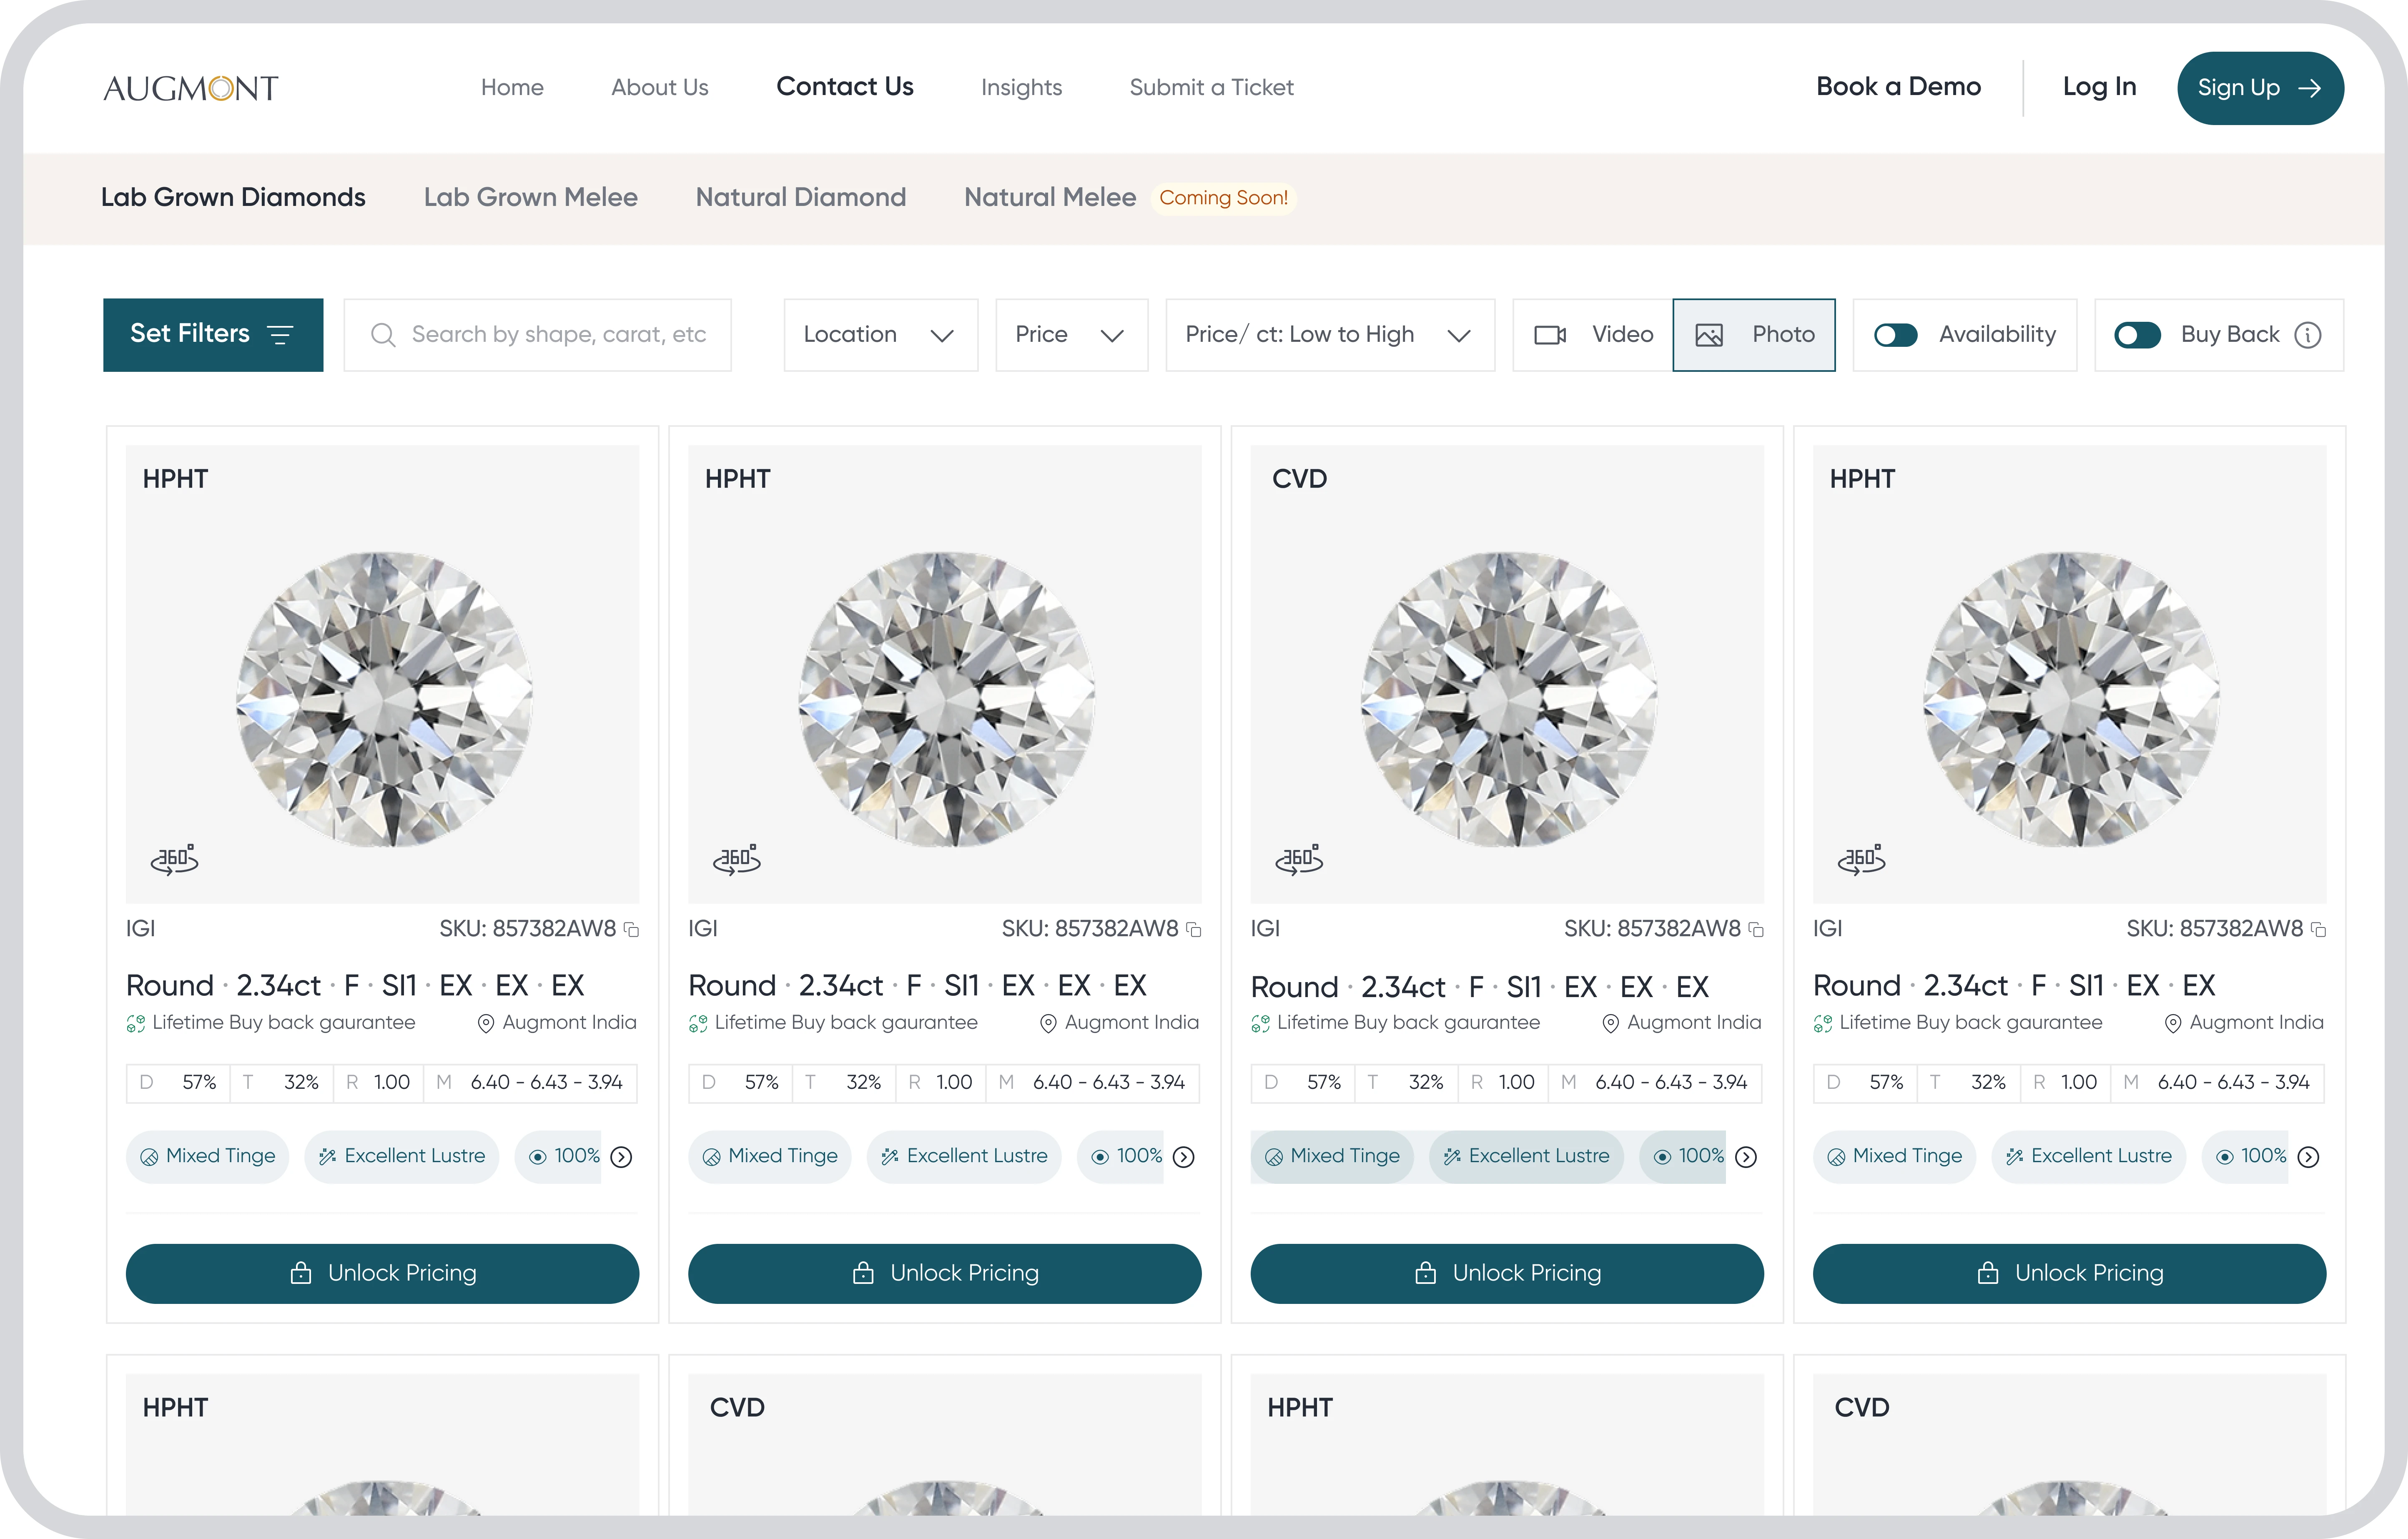Focus the search by shape, carat field
2408x1539 pixels.
(538, 335)
